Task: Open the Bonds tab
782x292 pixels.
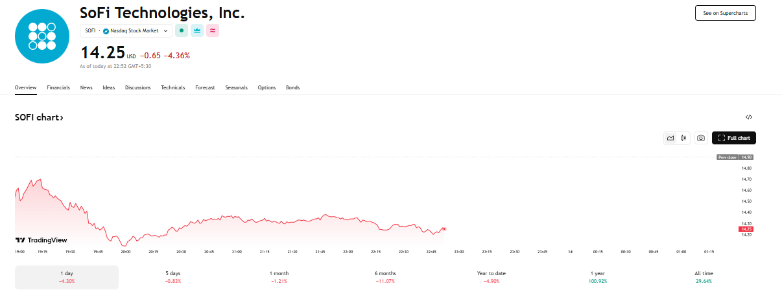Action: (x=293, y=87)
